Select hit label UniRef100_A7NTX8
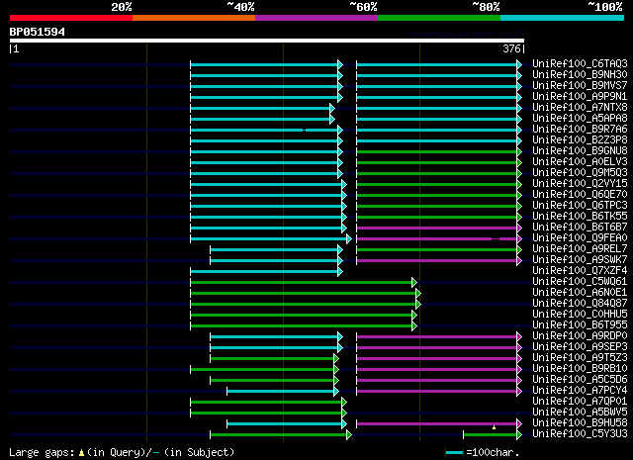633x460 pixels. pyautogui.click(x=580, y=108)
